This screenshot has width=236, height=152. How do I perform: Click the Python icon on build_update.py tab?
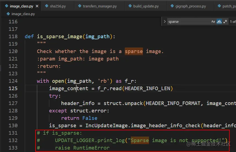130,6
